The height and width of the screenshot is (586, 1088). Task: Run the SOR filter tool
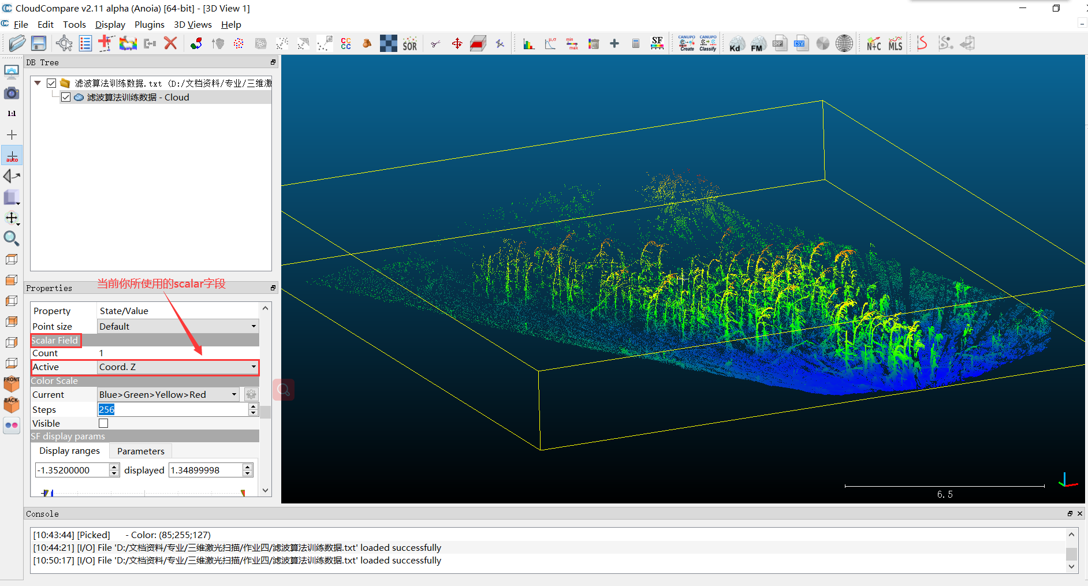pos(409,44)
